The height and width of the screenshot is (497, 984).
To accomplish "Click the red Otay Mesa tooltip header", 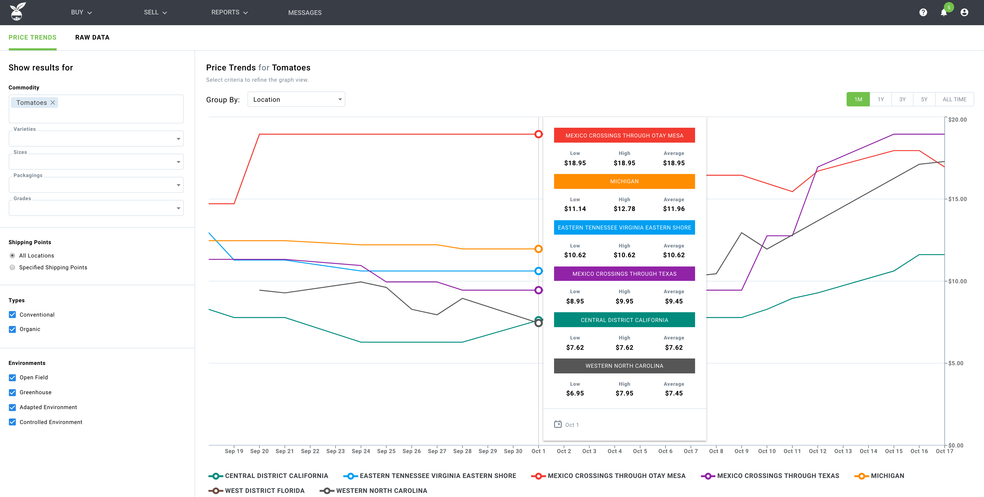I will [624, 135].
